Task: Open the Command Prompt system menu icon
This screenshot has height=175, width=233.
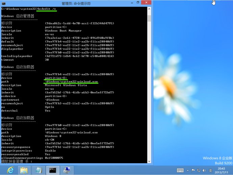Action: click(x=4, y=3)
